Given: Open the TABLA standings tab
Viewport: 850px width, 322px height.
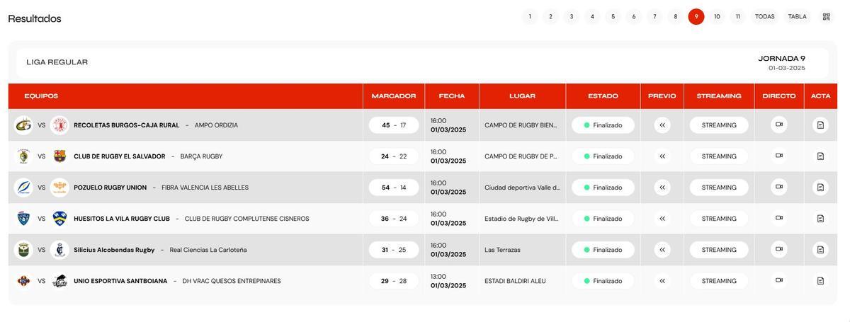Looking at the screenshot, I should (797, 16).
